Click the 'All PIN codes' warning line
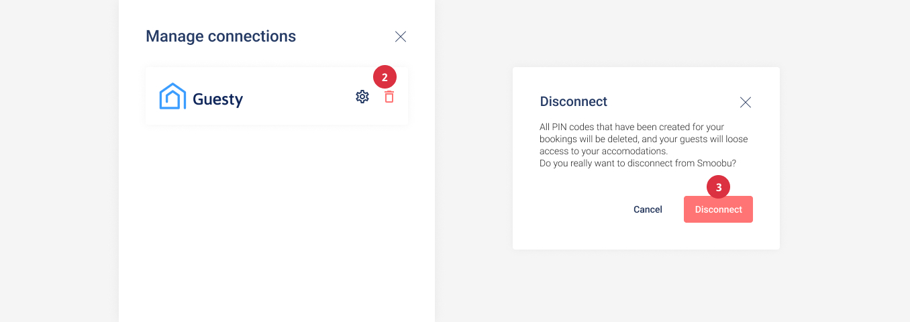The width and height of the screenshot is (910, 322). (x=631, y=127)
